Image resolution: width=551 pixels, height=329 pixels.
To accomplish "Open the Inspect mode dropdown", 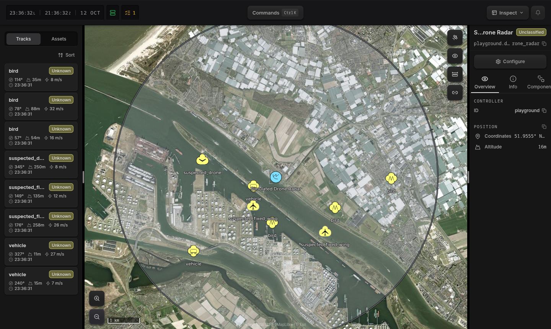I will pyautogui.click(x=508, y=13).
